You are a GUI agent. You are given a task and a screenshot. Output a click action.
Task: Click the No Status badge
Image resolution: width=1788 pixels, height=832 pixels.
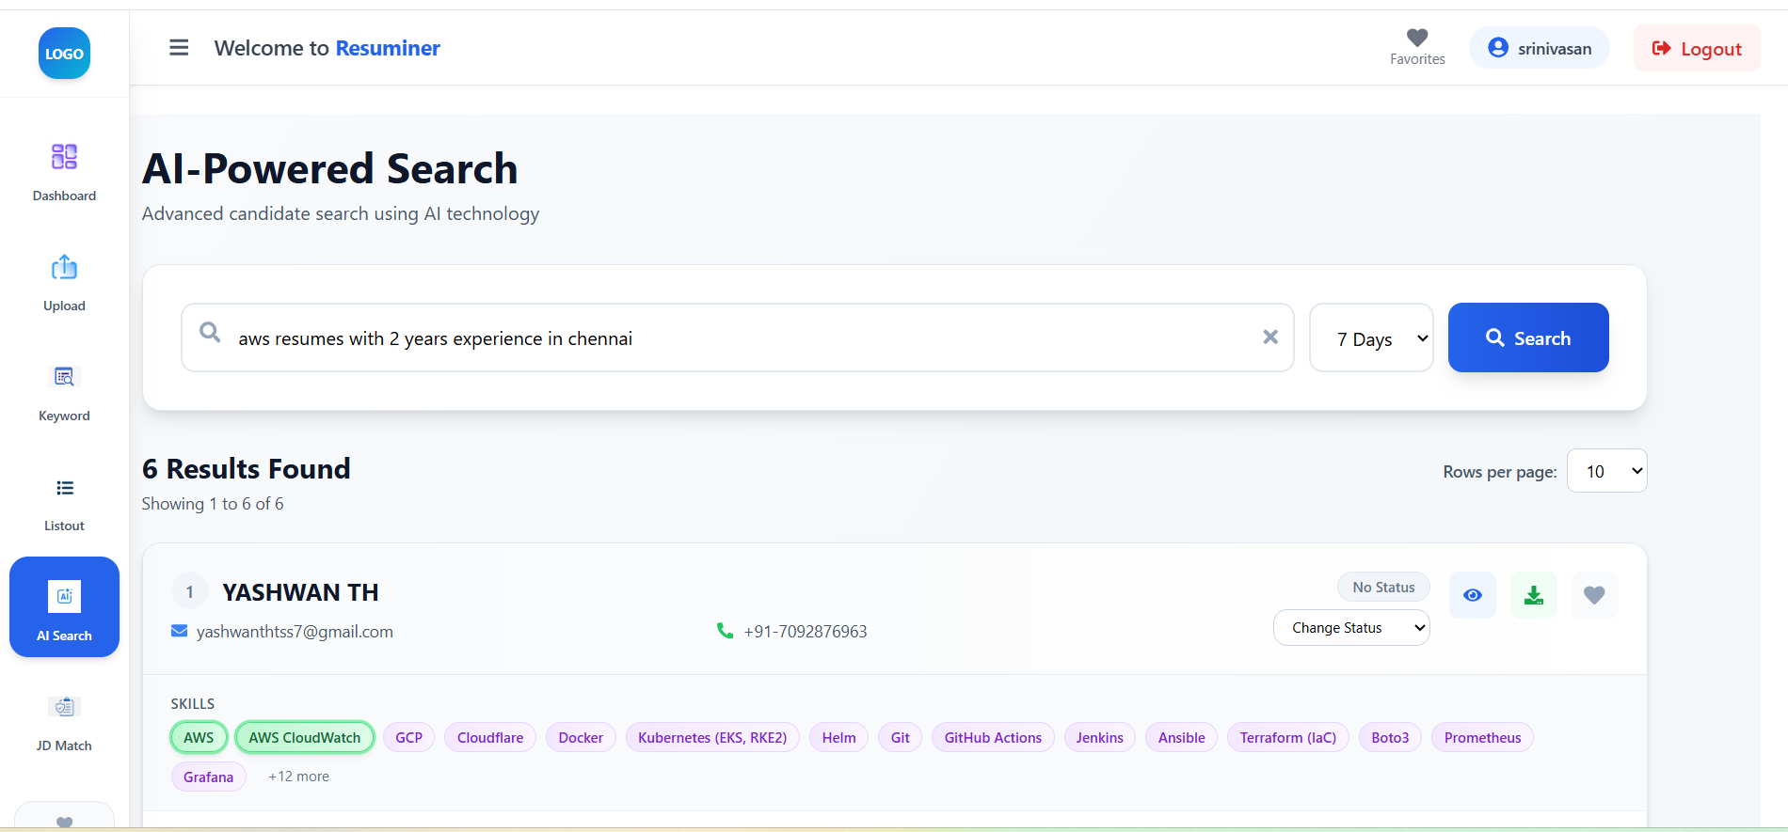pyautogui.click(x=1383, y=588)
